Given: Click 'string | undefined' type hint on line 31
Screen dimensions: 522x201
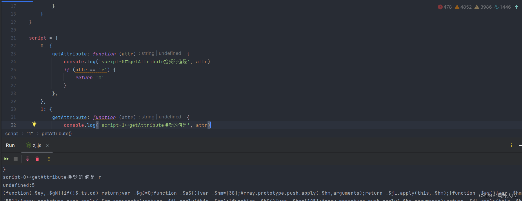Looking at the screenshot, I should click(160, 117).
